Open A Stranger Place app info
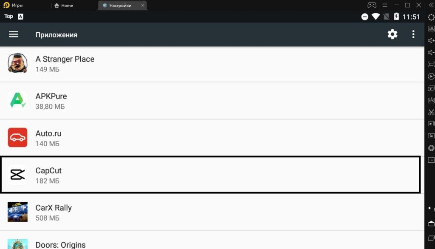 (212, 64)
